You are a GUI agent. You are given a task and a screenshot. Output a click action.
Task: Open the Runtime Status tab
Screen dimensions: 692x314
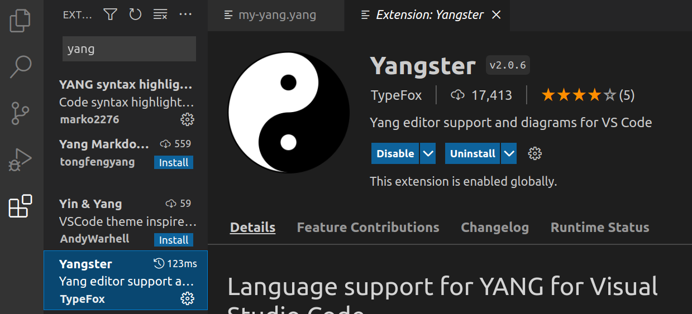(x=600, y=228)
